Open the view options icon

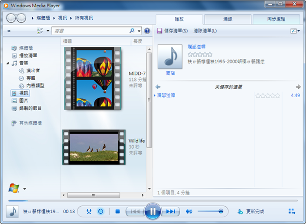pos(40,31)
